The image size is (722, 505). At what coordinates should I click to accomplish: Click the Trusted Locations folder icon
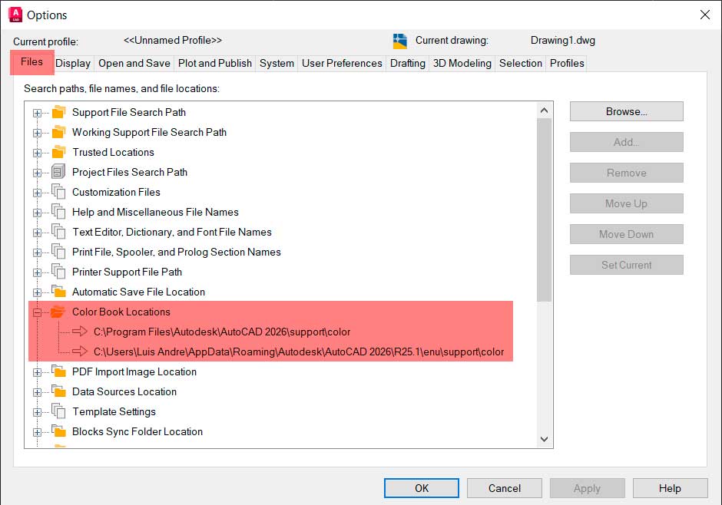point(58,152)
